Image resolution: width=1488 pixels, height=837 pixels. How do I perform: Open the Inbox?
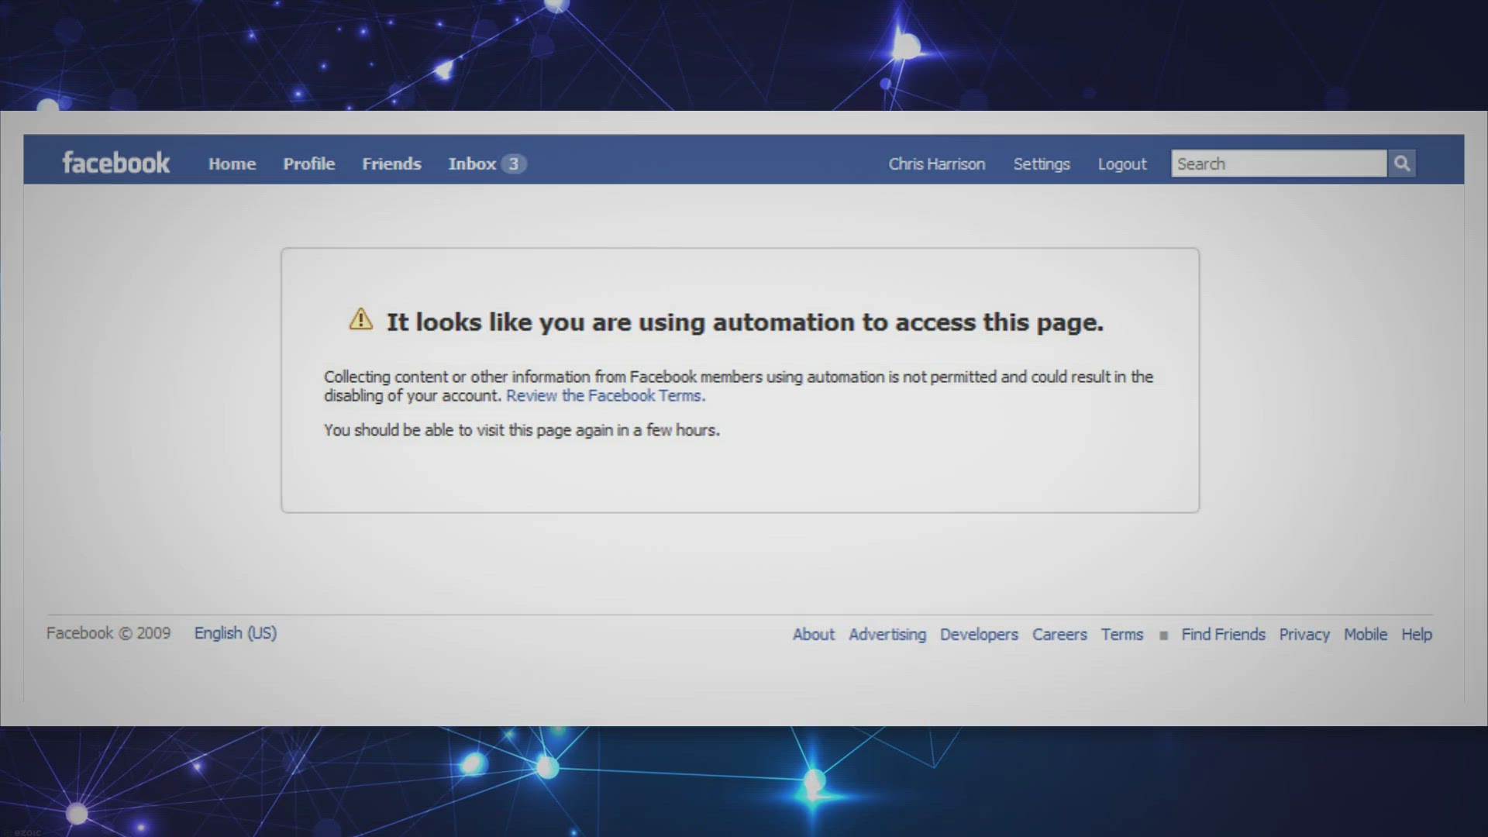tap(472, 164)
